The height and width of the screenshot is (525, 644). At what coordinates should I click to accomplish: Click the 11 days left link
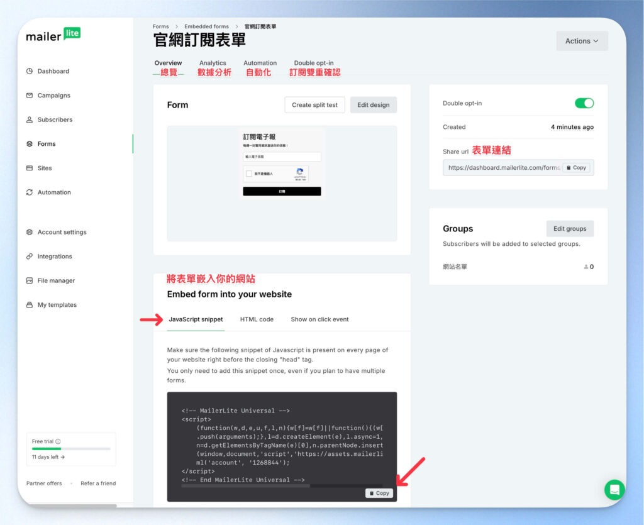pos(48,457)
